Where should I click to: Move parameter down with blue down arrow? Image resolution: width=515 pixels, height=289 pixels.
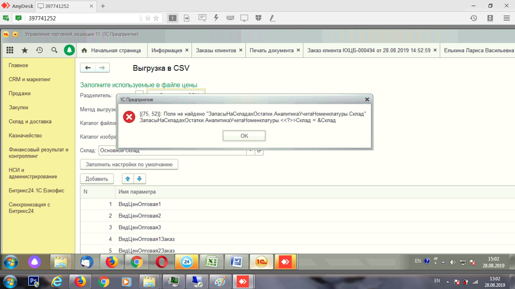click(139, 179)
